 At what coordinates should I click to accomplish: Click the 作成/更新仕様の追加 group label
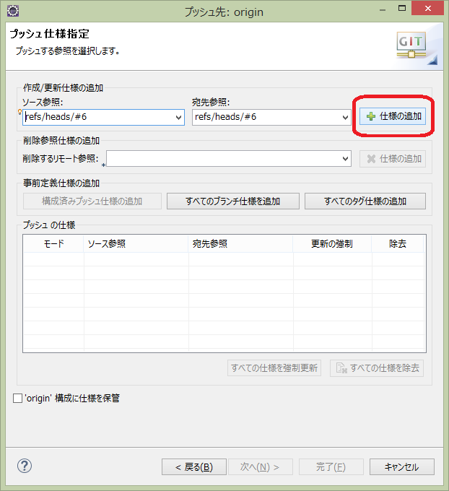63,87
